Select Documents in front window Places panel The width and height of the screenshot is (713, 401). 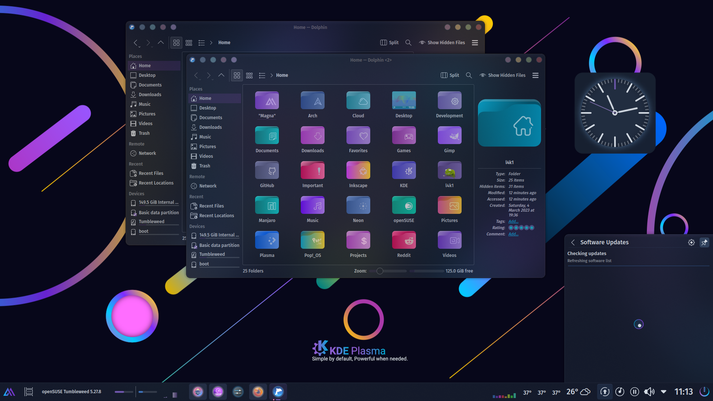point(215,118)
